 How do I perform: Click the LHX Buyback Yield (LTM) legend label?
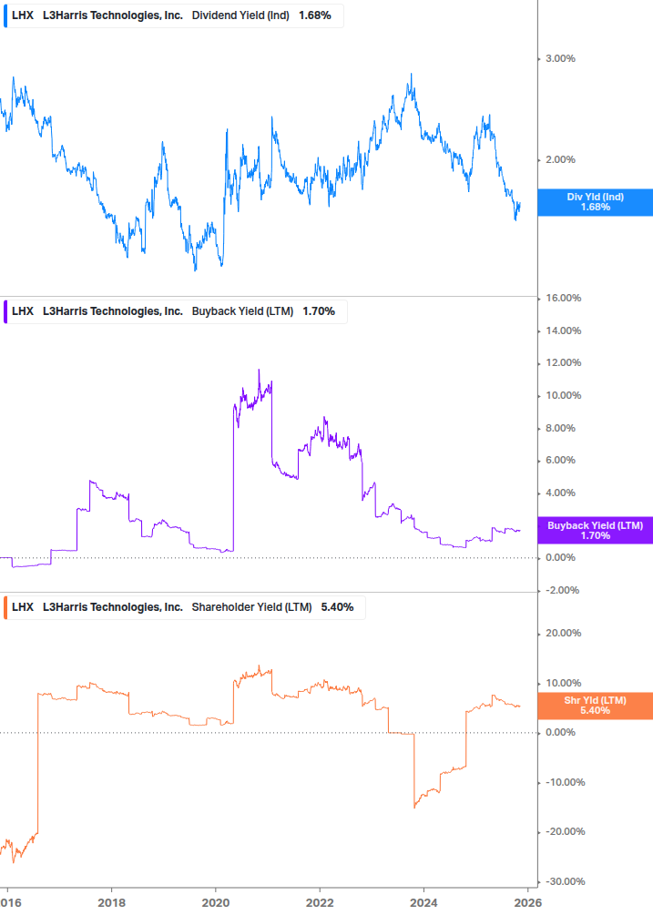tap(175, 311)
